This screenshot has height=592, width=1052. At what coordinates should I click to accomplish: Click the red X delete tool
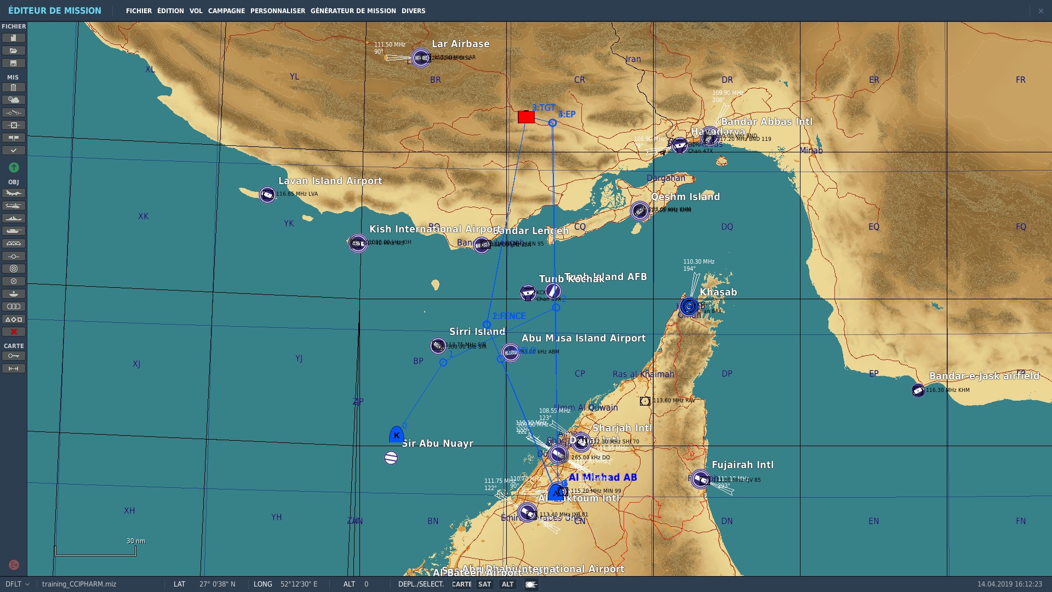point(14,332)
